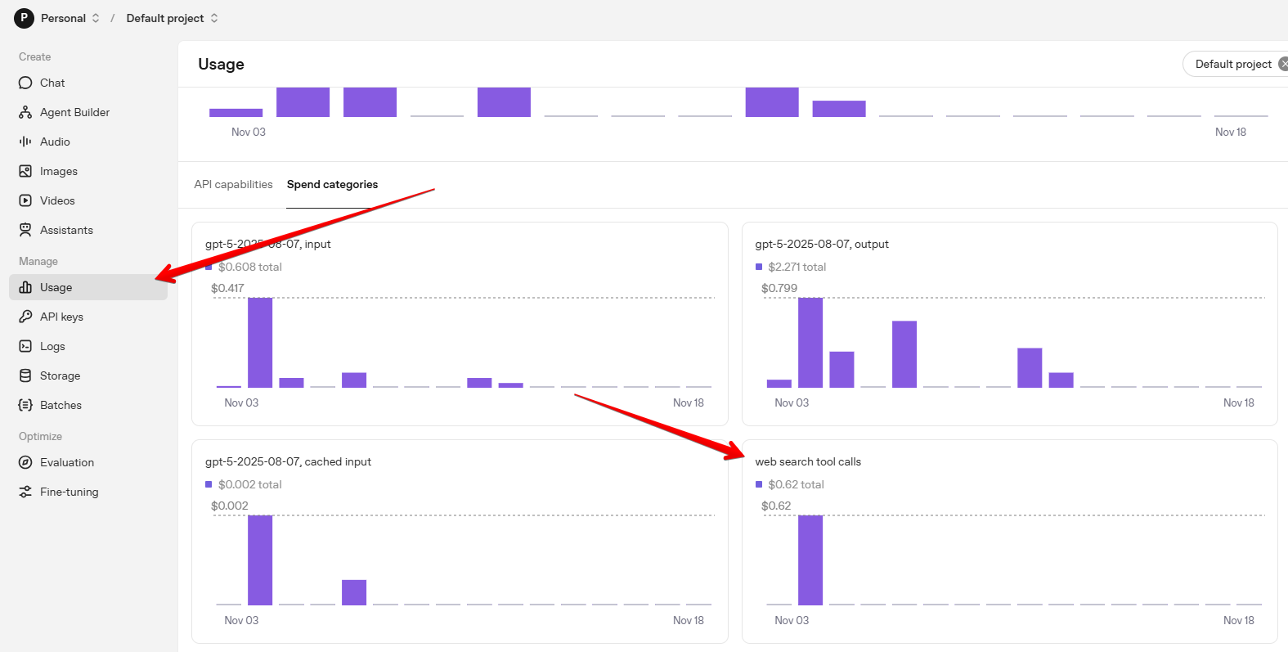Screen dimensions: 1288x652
Task: Click the Agent Builder icon
Action: (25, 112)
